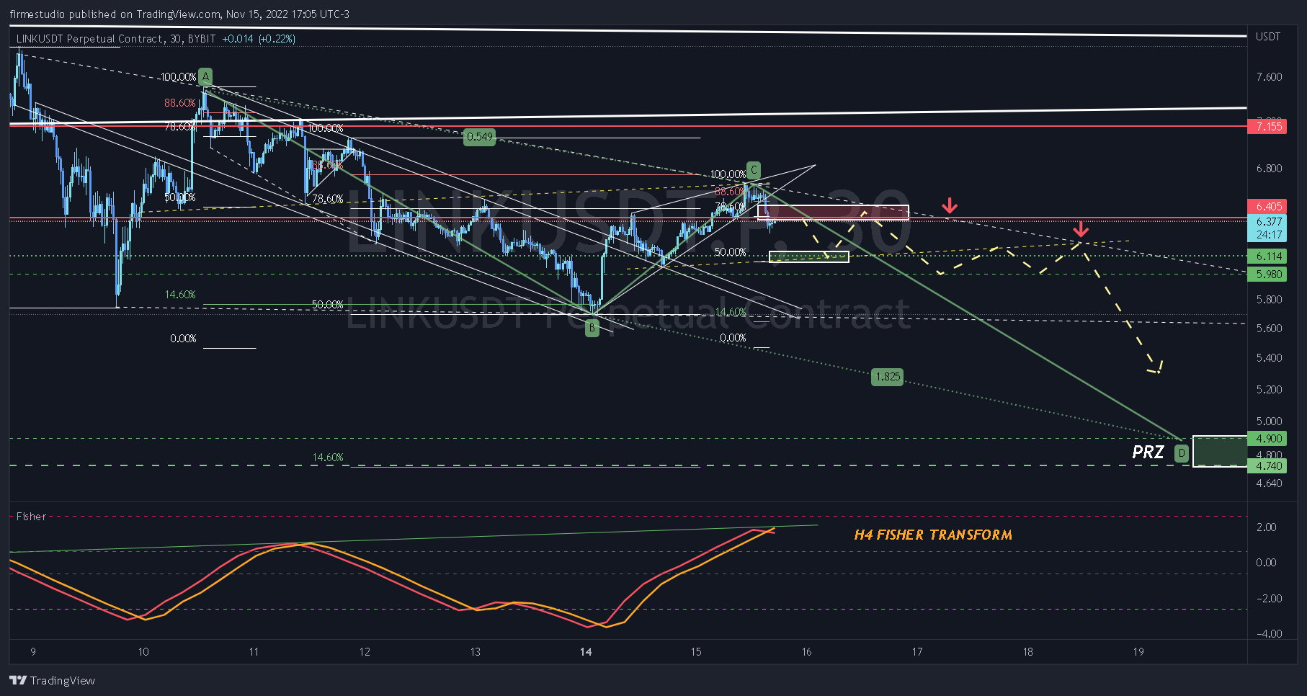Click bold date 14 on the time axis

pos(586,652)
